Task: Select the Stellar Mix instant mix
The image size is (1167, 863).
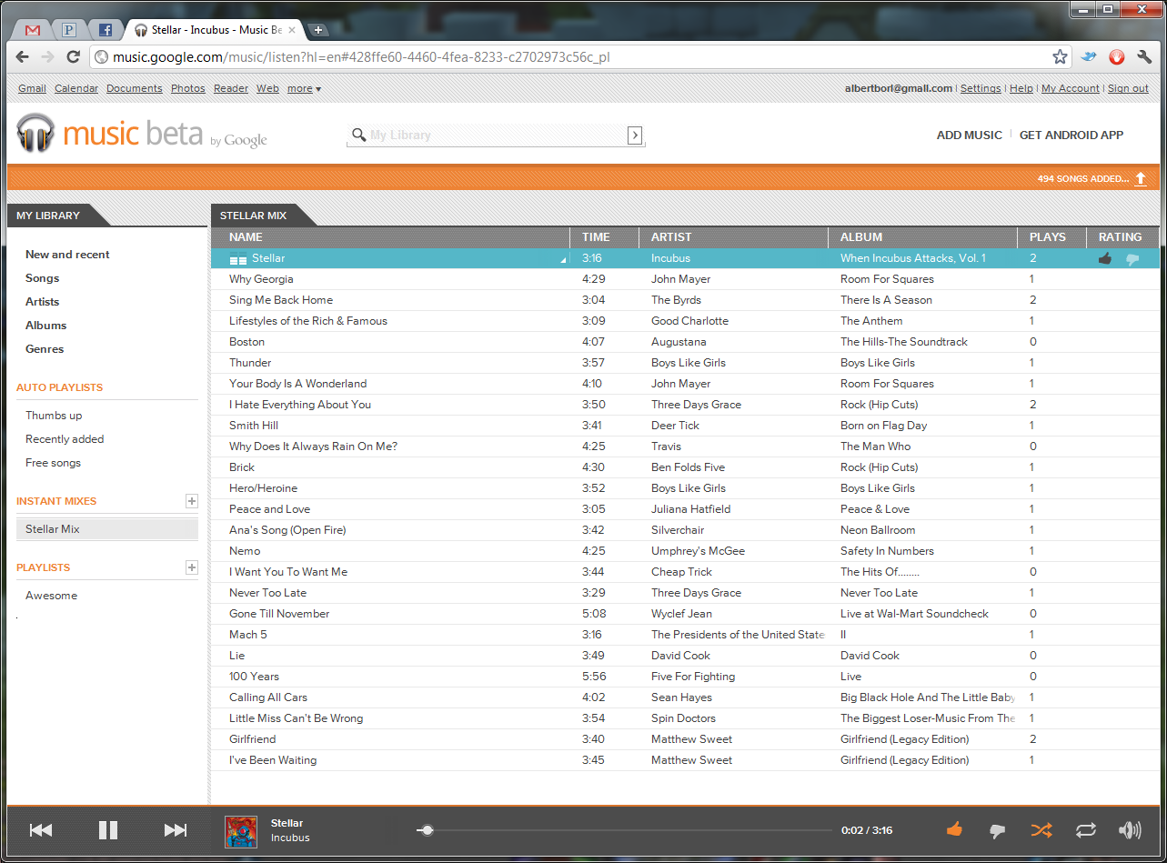Action: 107,529
